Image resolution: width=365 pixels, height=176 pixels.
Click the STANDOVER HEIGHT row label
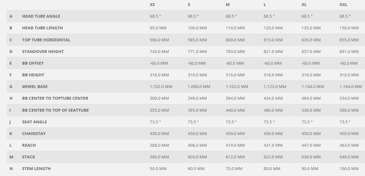[x=43, y=51]
